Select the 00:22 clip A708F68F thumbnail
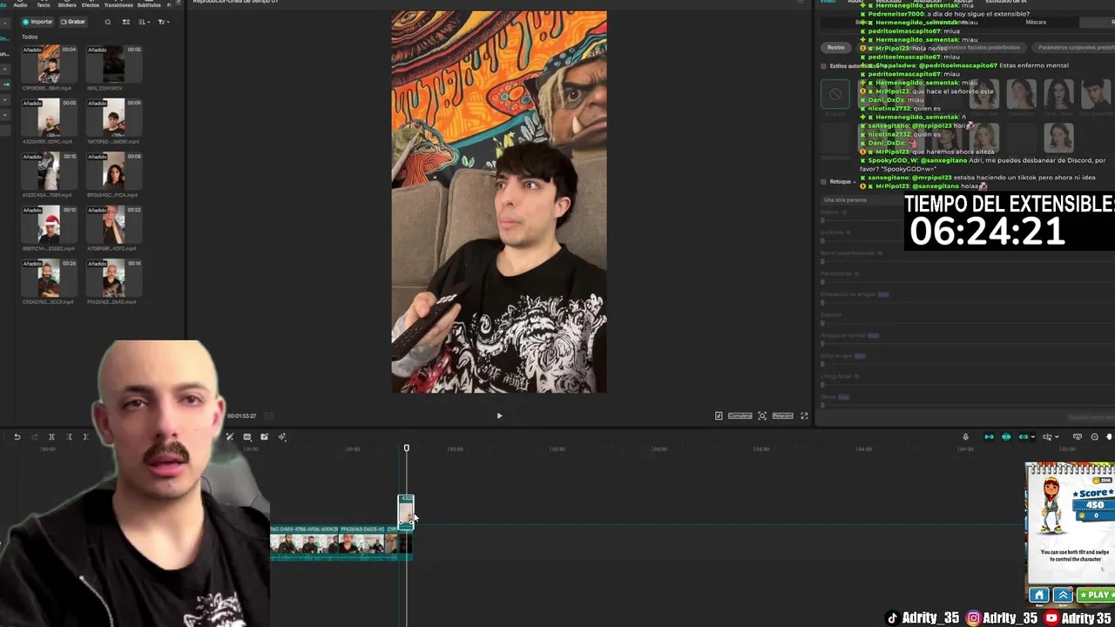This screenshot has width=1115, height=627. (114, 225)
